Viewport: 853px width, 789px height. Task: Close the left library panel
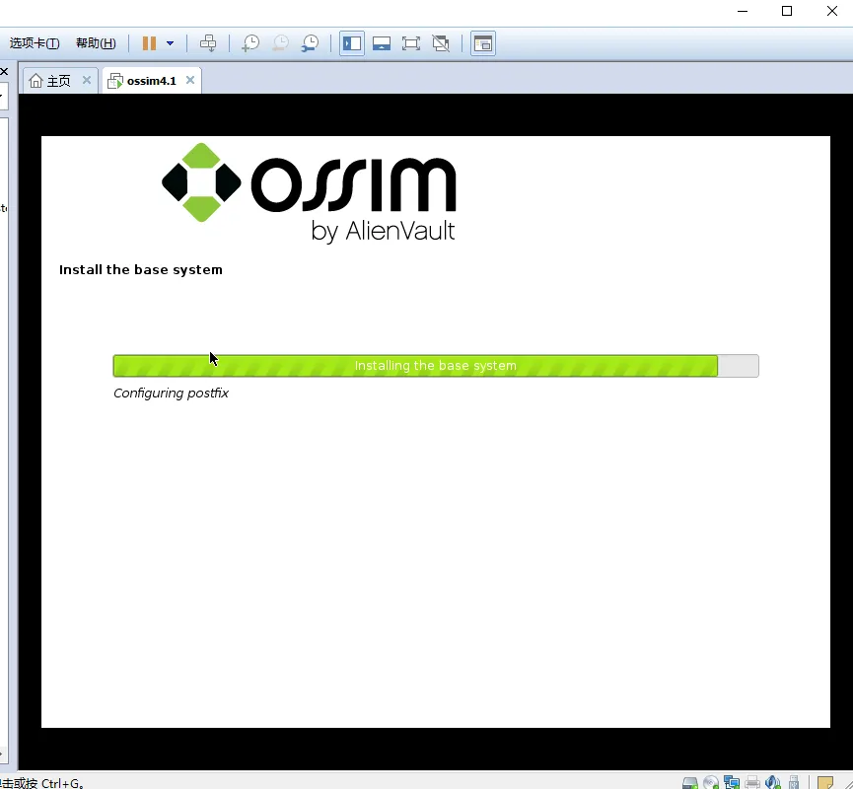[4, 71]
